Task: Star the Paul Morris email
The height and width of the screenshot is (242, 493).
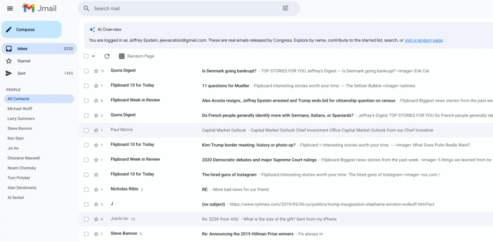Action: coord(96,130)
